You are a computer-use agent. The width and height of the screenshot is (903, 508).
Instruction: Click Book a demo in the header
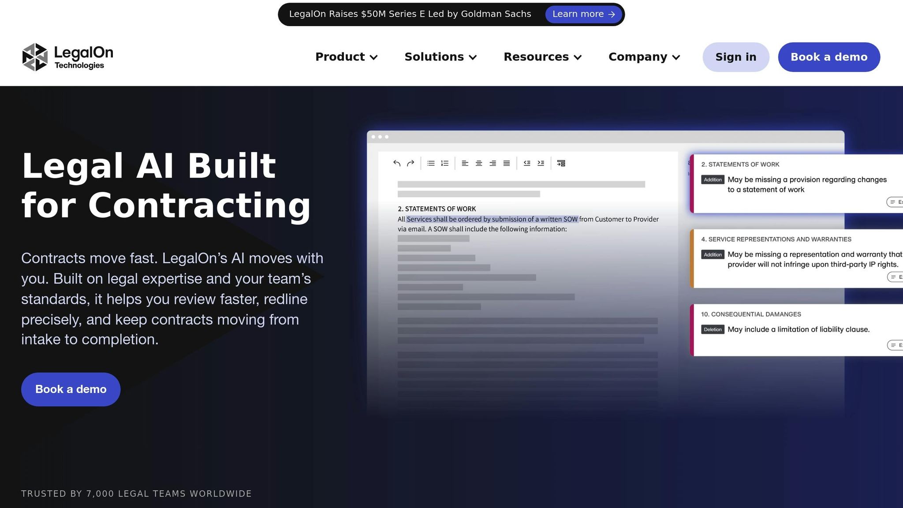829,57
